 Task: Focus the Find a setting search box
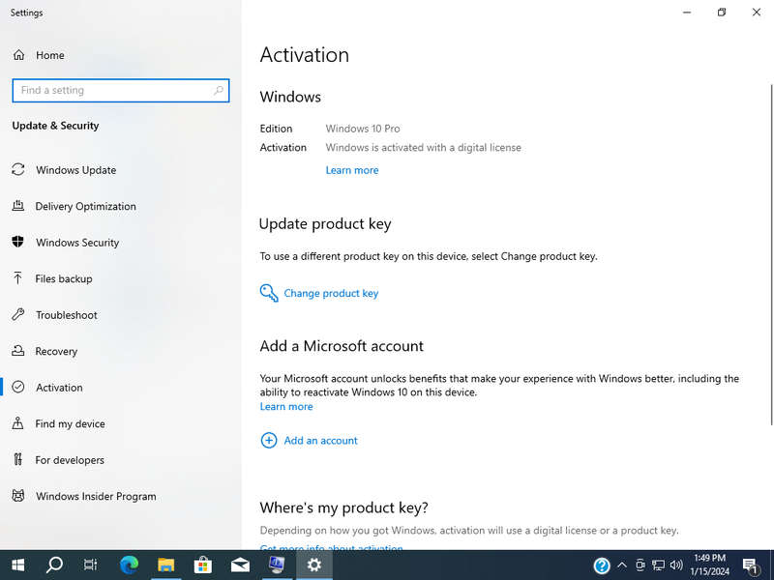[x=121, y=90]
